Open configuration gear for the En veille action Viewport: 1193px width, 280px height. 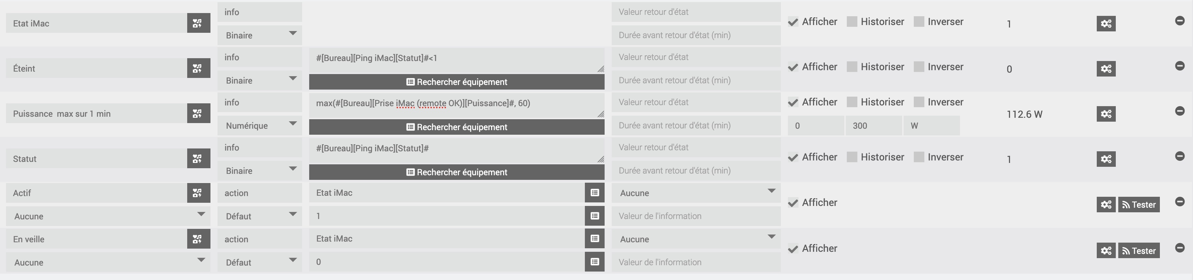point(1106,251)
